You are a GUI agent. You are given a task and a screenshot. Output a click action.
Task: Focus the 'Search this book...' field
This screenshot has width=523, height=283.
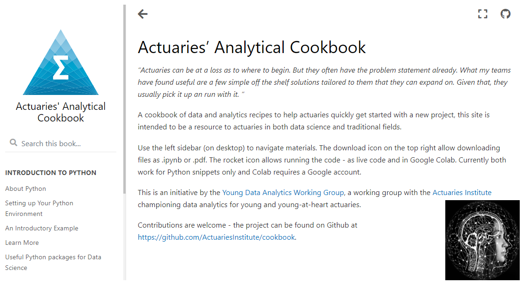(65, 143)
